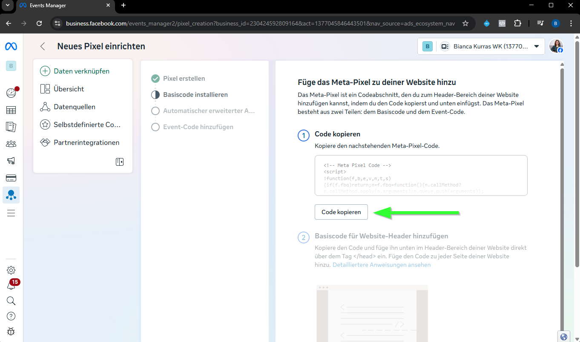
Task: Open the help question mark icon
Action: click(11, 316)
